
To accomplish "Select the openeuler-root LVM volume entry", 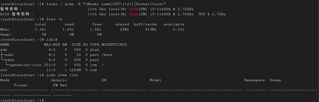I will [25, 65].
